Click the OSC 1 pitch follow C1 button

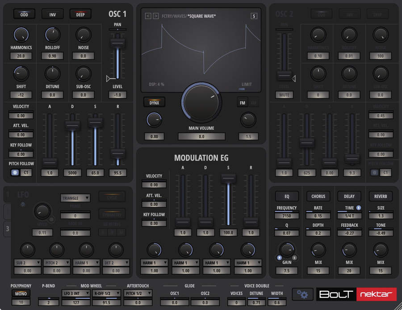click(26, 173)
